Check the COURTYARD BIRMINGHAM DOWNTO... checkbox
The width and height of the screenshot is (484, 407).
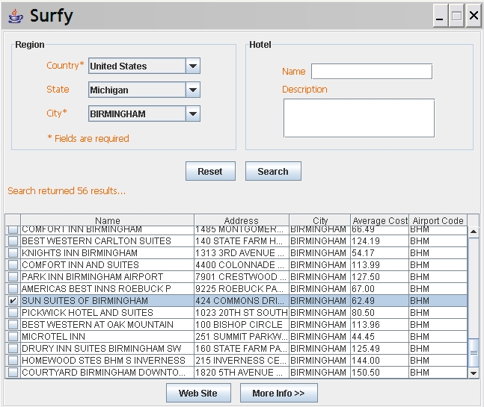(13, 373)
